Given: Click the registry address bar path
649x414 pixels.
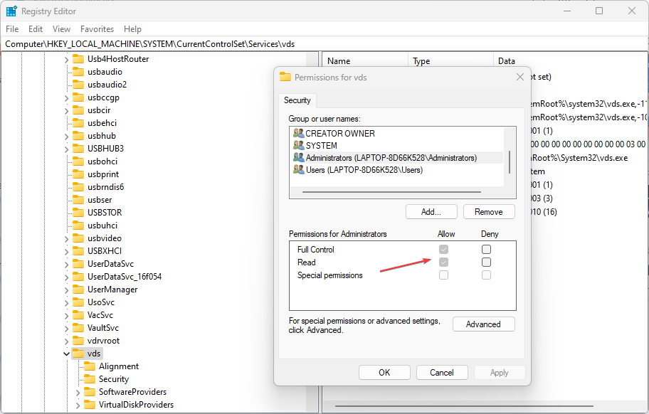Looking at the screenshot, I should pyautogui.click(x=324, y=44).
